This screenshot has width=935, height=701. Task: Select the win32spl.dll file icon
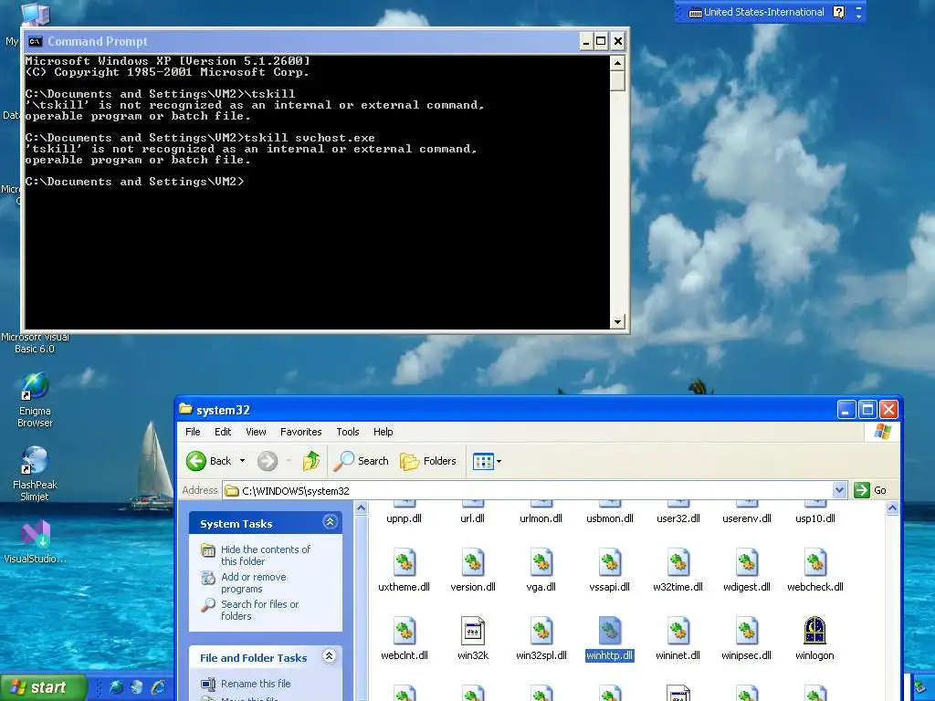coord(541,631)
